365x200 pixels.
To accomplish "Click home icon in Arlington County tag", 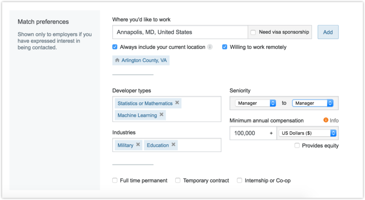I will coord(117,60).
